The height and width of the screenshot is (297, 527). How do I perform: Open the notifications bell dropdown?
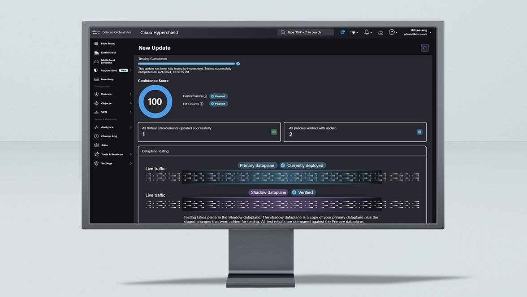(x=368, y=32)
